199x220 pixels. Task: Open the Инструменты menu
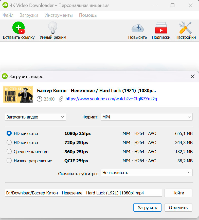(x=59, y=15)
